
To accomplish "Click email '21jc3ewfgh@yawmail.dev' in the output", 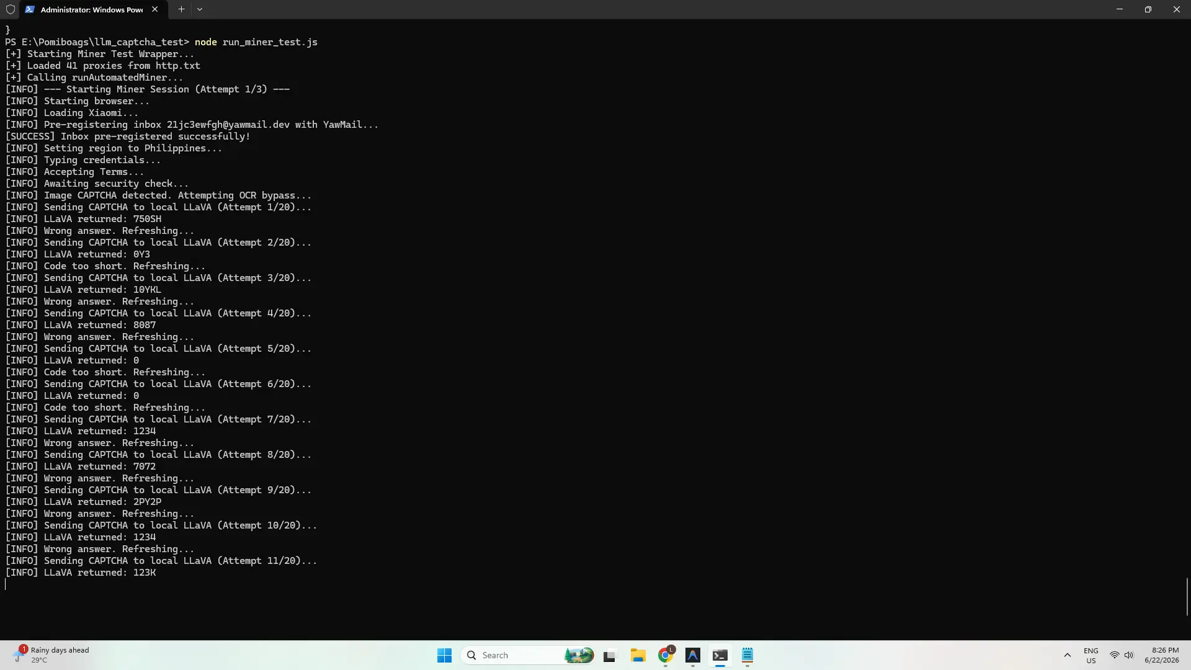I will click(228, 125).
